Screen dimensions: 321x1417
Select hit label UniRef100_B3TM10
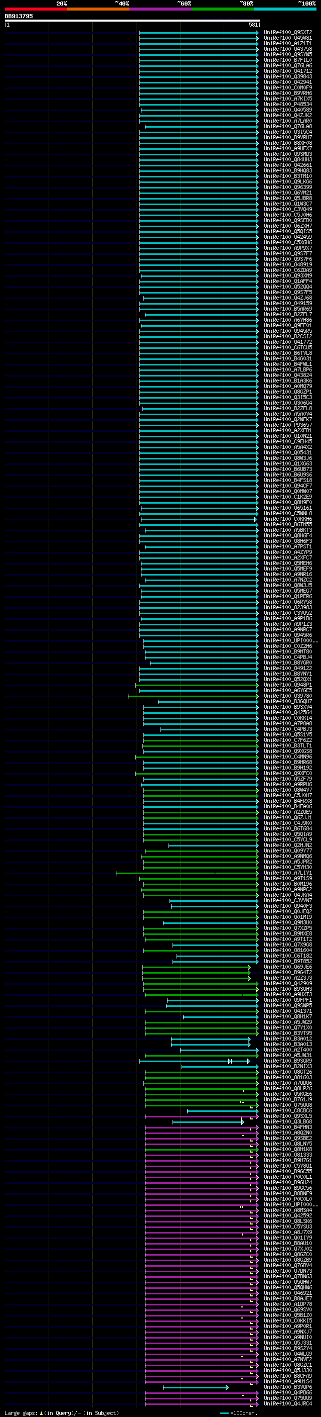(x=287, y=176)
